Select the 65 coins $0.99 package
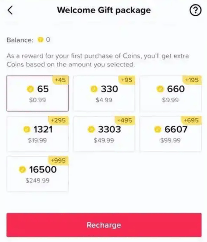 37,93
